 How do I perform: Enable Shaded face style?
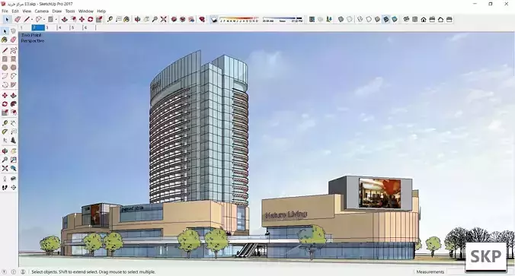coord(377,20)
